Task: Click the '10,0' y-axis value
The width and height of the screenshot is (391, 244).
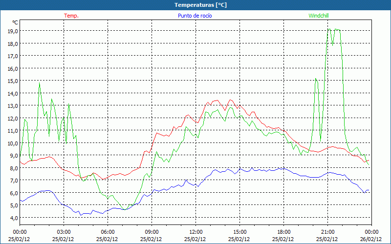Action: [13, 143]
